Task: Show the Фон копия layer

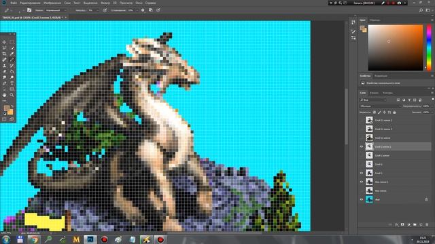Action: point(362,190)
